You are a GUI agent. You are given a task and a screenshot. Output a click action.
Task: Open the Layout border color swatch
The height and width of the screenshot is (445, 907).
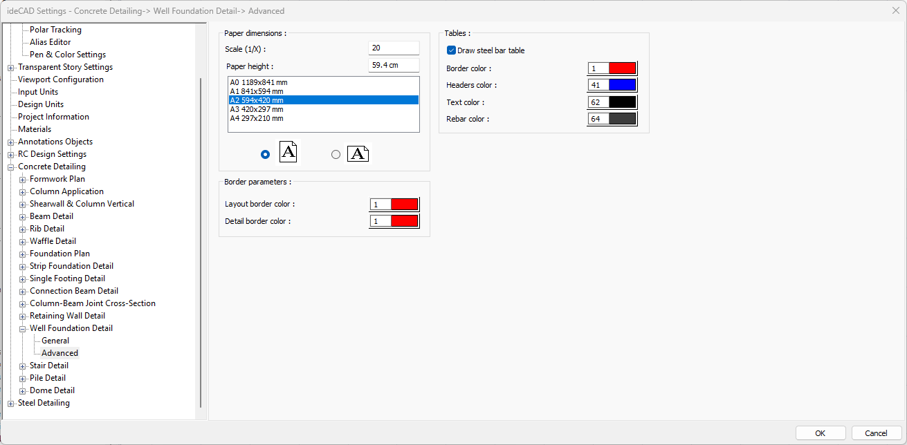click(404, 205)
